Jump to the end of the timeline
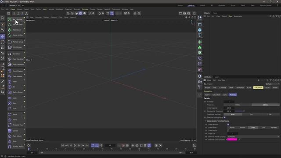The width and height of the screenshot is (281, 158). 87,145
